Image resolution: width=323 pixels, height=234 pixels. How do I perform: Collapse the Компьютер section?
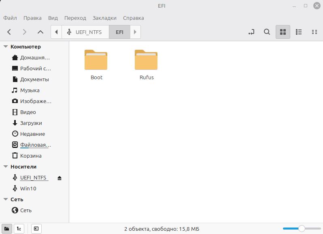point(6,46)
